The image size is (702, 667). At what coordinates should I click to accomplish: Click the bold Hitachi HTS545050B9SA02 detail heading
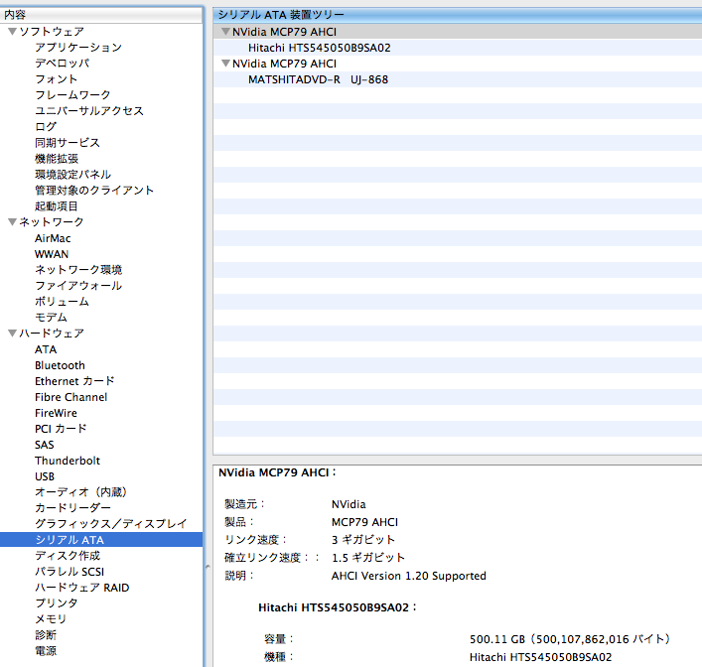click(x=338, y=607)
